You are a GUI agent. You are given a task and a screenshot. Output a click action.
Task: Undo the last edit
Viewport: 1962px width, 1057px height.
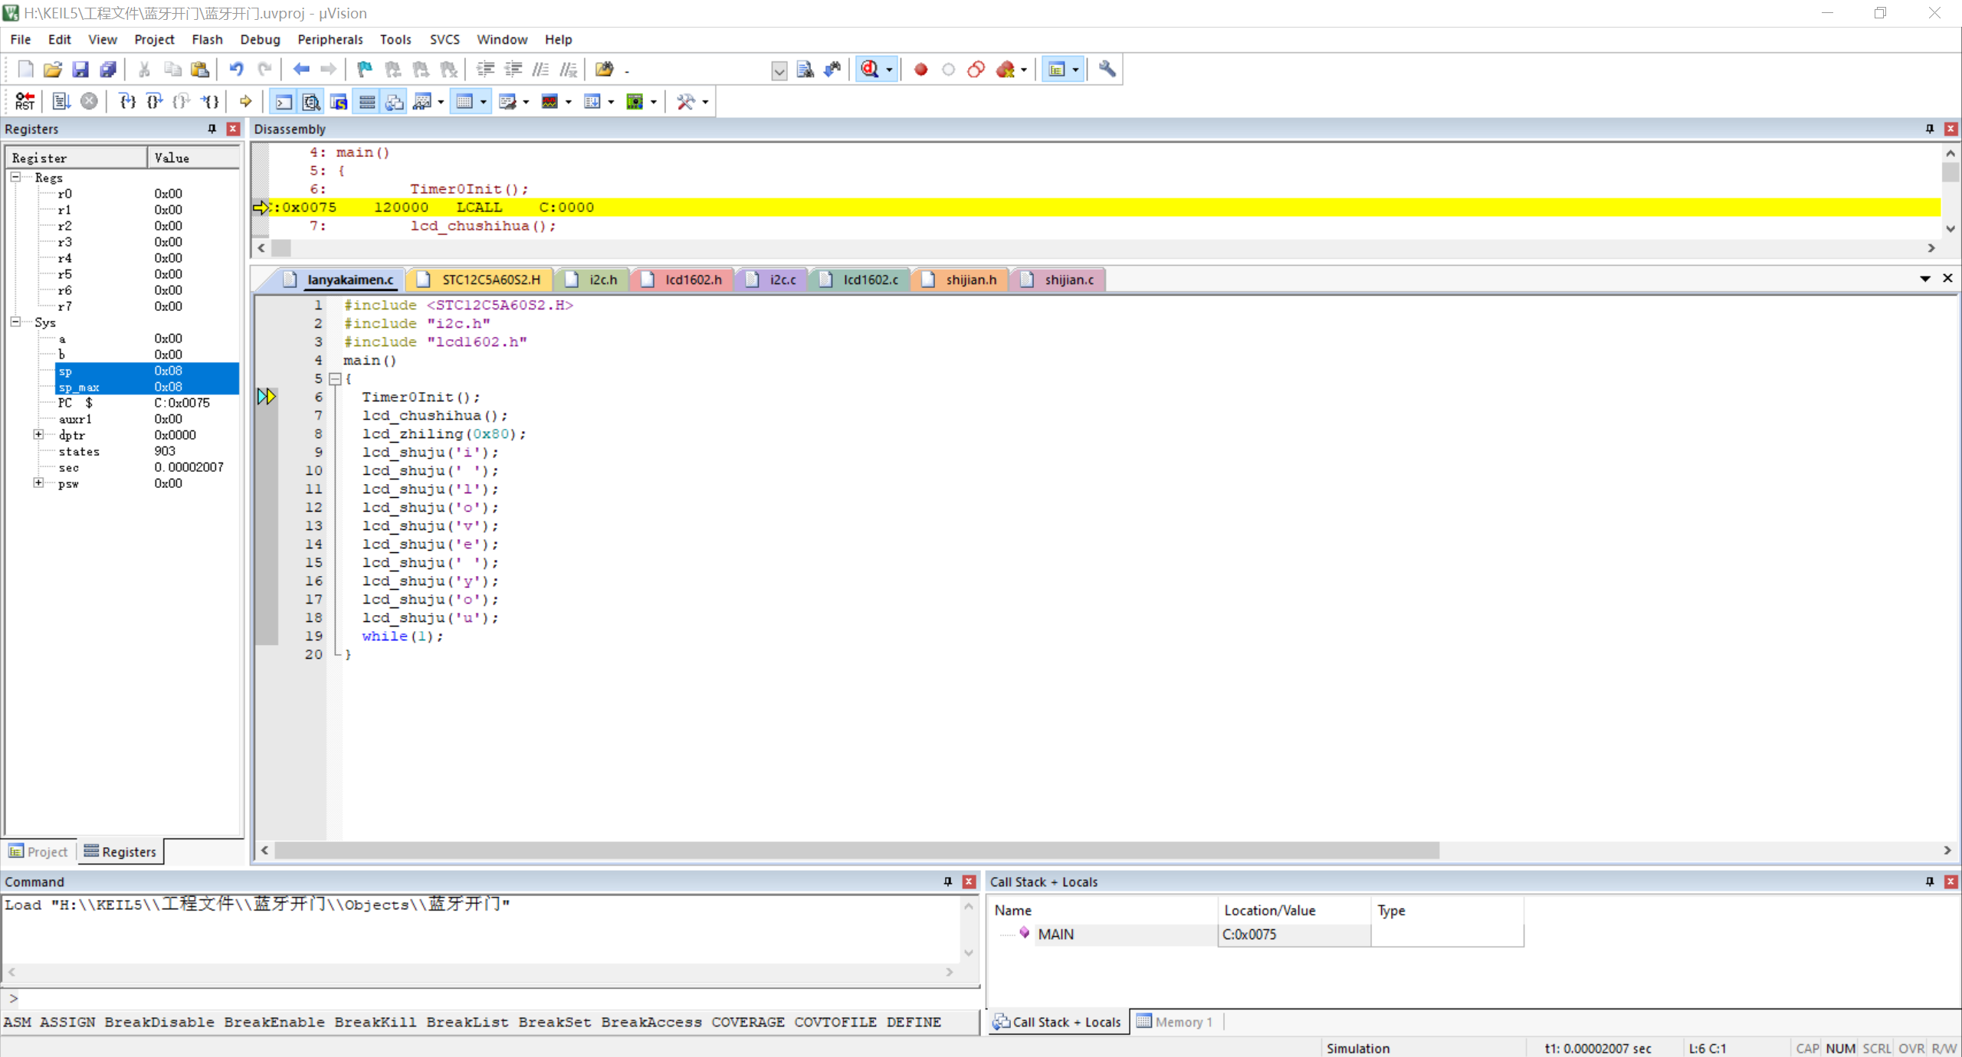236,70
